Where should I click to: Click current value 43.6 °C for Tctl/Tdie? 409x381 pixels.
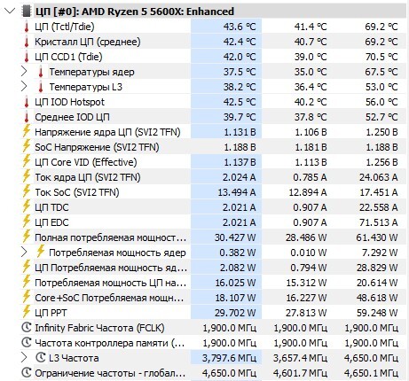click(240, 27)
